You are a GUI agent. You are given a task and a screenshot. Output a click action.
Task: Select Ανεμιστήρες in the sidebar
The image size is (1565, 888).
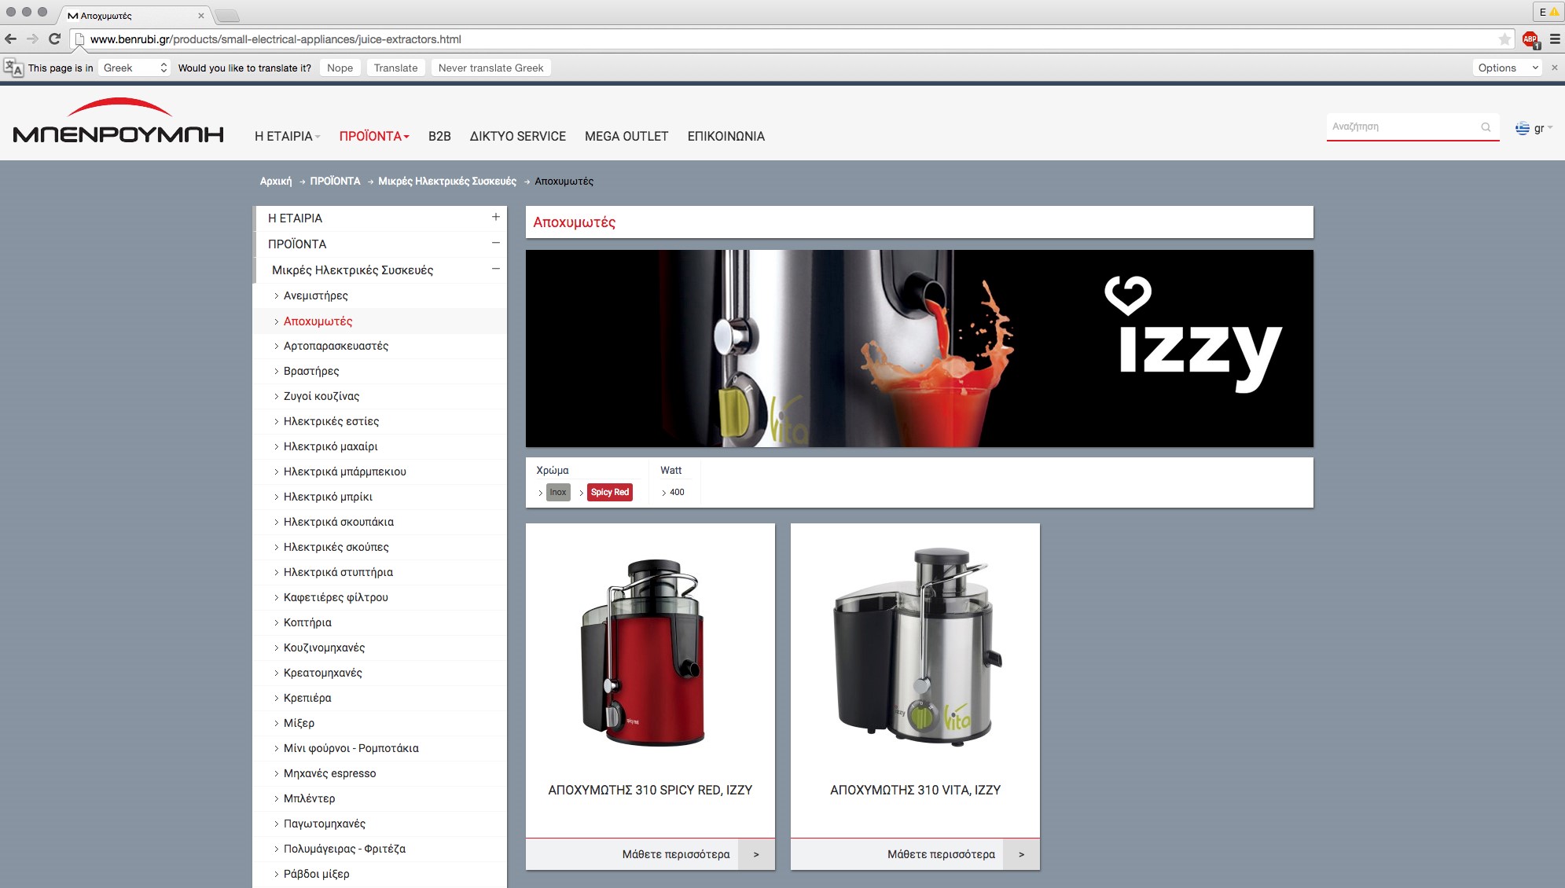pos(315,295)
